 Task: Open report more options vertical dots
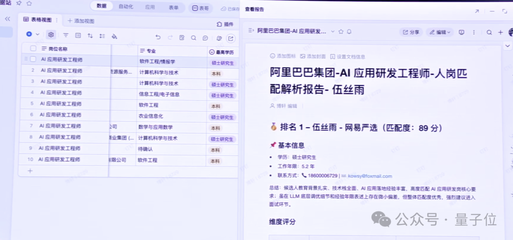tap(474, 32)
